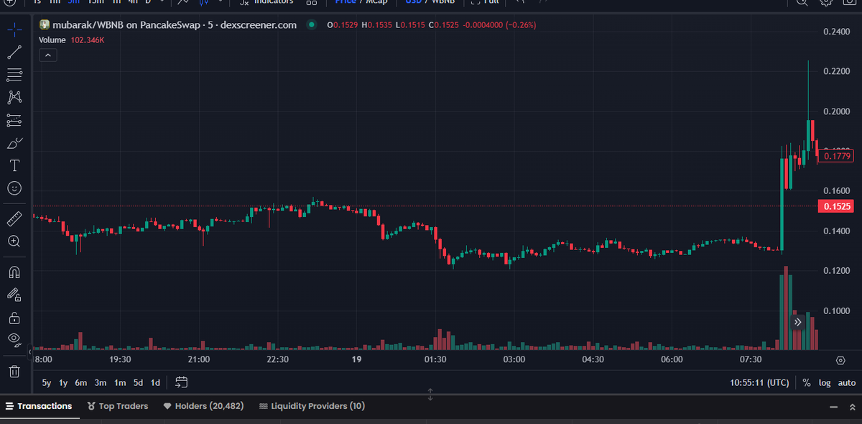
Task: Click the 0.1779 current price label
Action: point(838,155)
